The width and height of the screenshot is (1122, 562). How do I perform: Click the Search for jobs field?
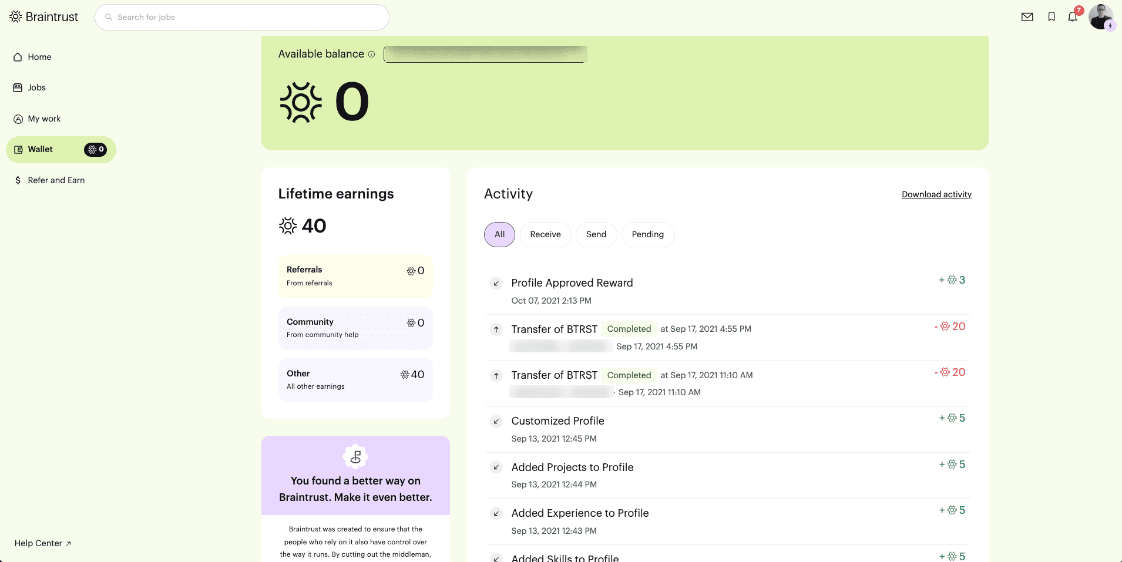pos(242,18)
